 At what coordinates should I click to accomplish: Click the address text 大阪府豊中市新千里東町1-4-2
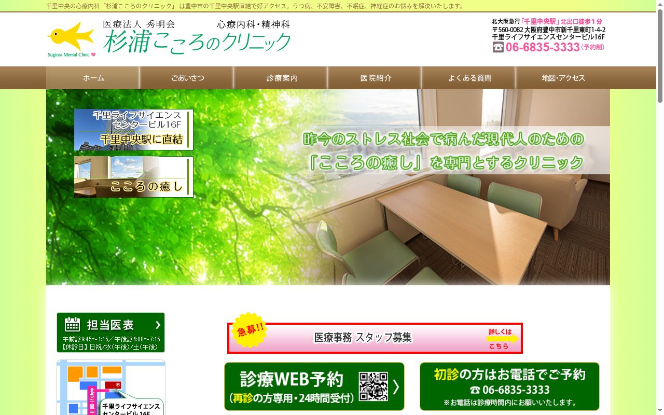(564, 30)
